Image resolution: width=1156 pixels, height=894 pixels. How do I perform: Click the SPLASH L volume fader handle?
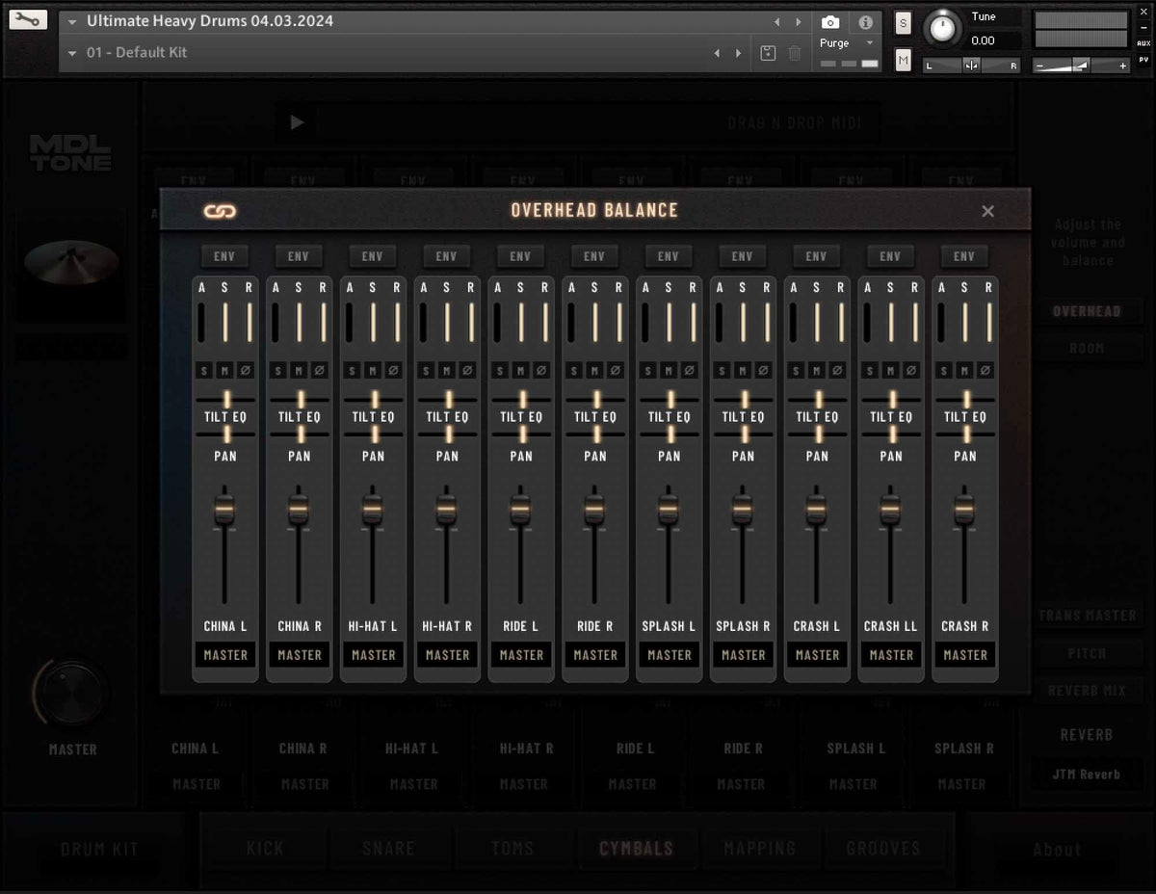pyautogui.click(x=668, y=509)
